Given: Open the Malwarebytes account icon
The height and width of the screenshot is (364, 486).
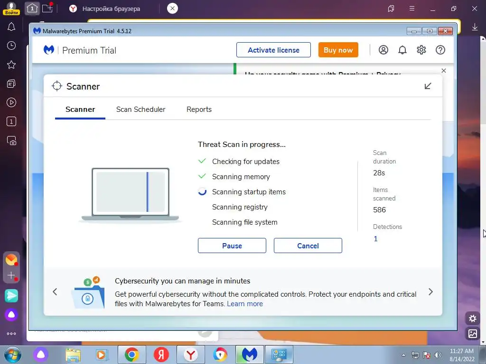Looking at the screenshot, I should point(383,50).
